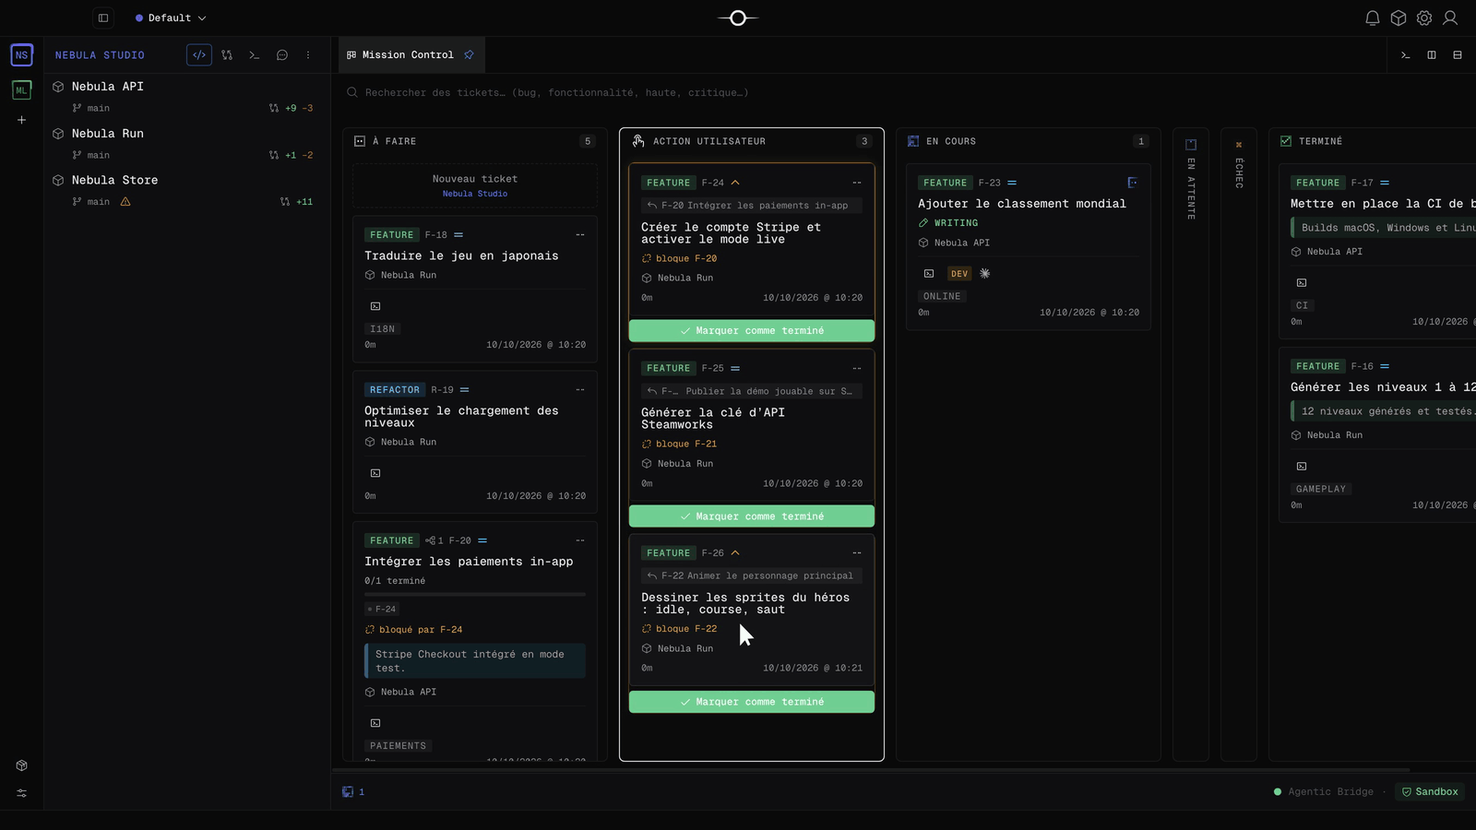Open options menu on F-24 ticket card
Image resolution: width=1476 pixels, height=830 pixels.
(x=857, y=183)
